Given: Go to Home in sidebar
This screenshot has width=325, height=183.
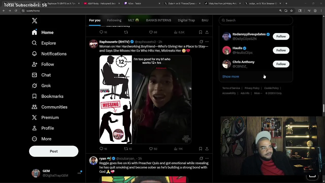Looking at the screenshot, I should [43, 33].
